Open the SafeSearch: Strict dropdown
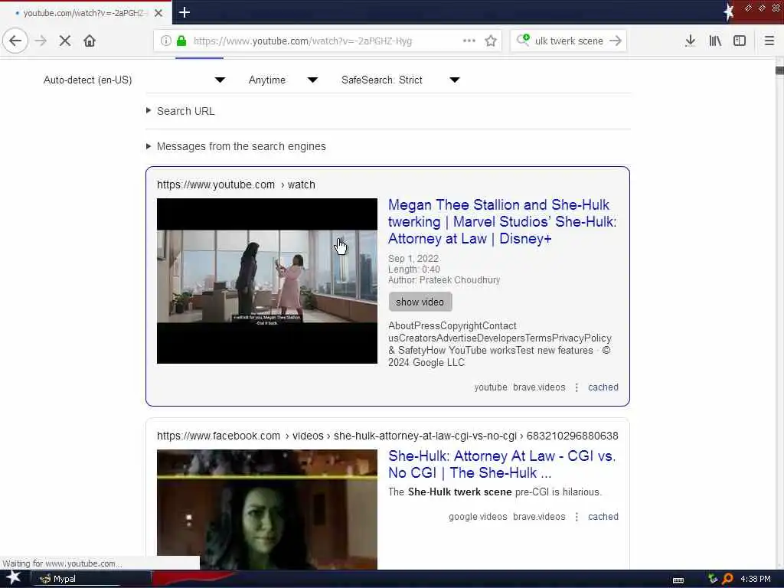The width and height of the screenshot is (784, 588). [x=400, y=80]
